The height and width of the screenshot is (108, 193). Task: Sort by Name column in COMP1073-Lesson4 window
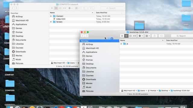72,13
